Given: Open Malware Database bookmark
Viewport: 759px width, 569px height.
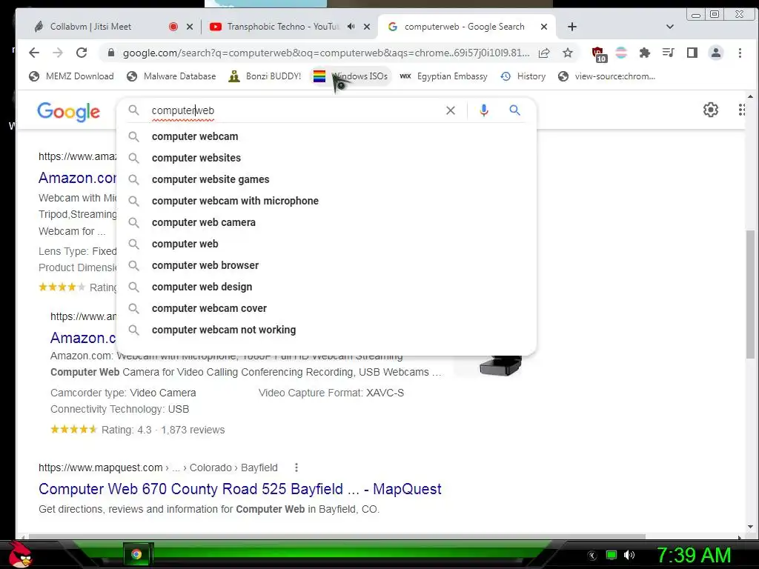Looking at the screenshot, I should click(x=171, y=76).
